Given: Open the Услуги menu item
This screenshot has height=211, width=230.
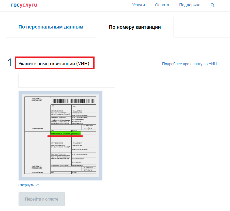Looking at the screenshot, I should click(x=139, y=5).
